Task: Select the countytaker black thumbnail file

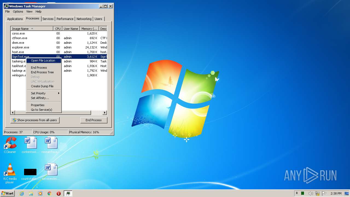Action: pyautogui.click(x=30, y=174)
